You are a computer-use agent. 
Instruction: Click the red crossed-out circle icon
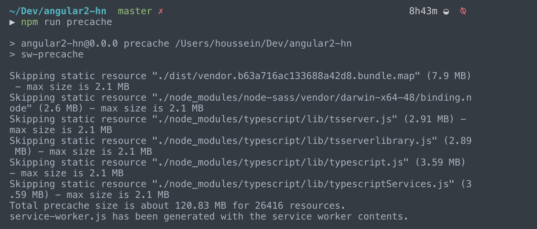[463, 11]
